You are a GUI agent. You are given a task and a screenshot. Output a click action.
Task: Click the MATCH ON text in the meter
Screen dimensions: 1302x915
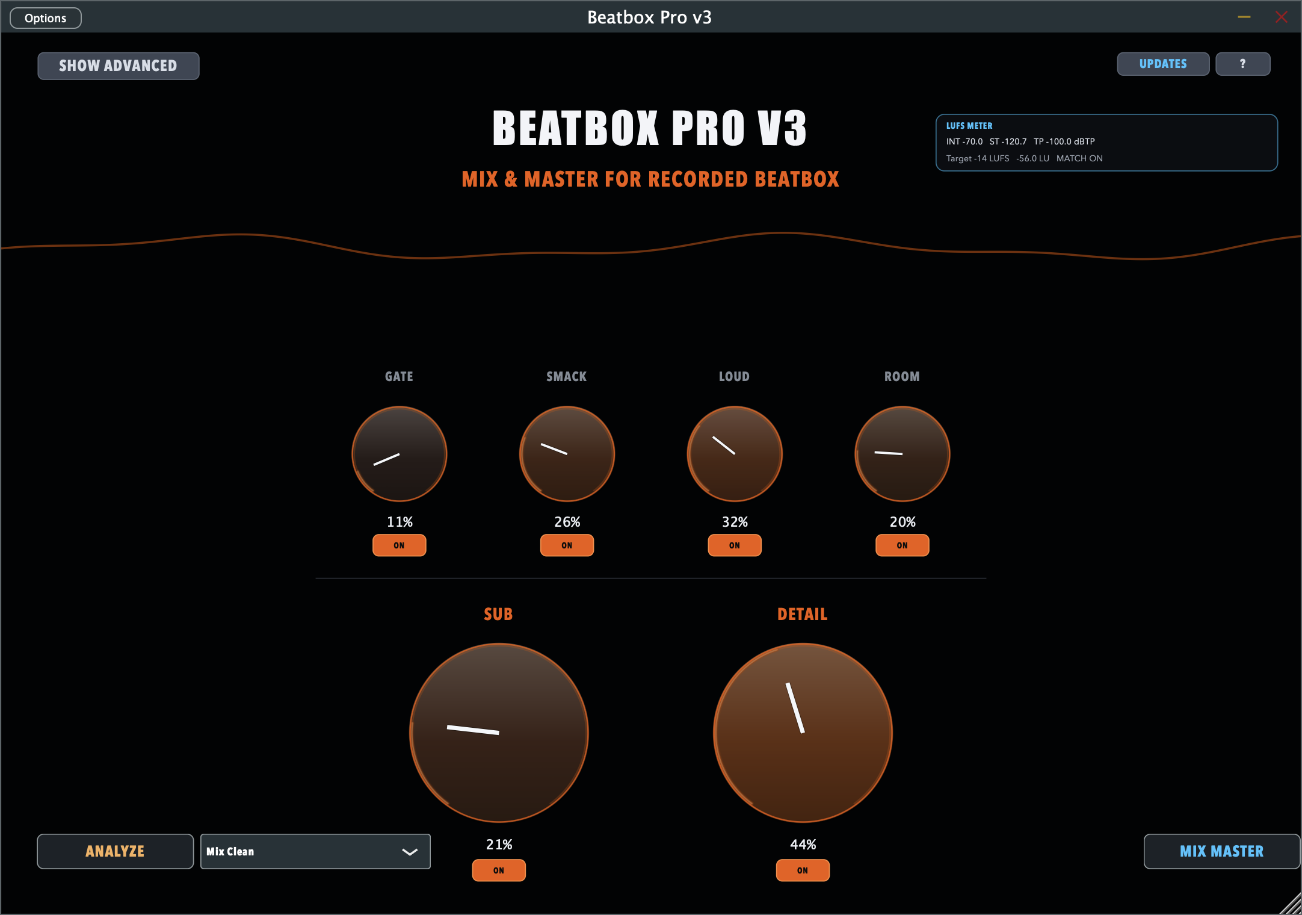click(x=1079, y=158)
